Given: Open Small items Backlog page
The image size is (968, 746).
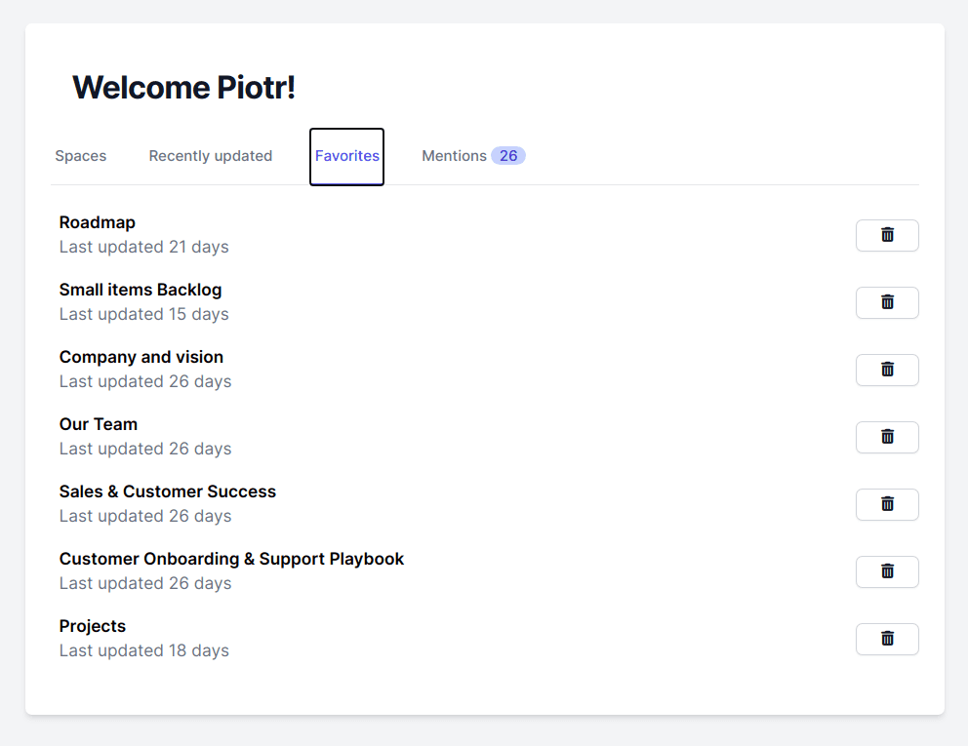Looking at the screenshot, I should (141, 290).
